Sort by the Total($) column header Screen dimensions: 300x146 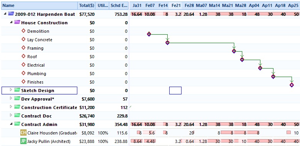87,5
